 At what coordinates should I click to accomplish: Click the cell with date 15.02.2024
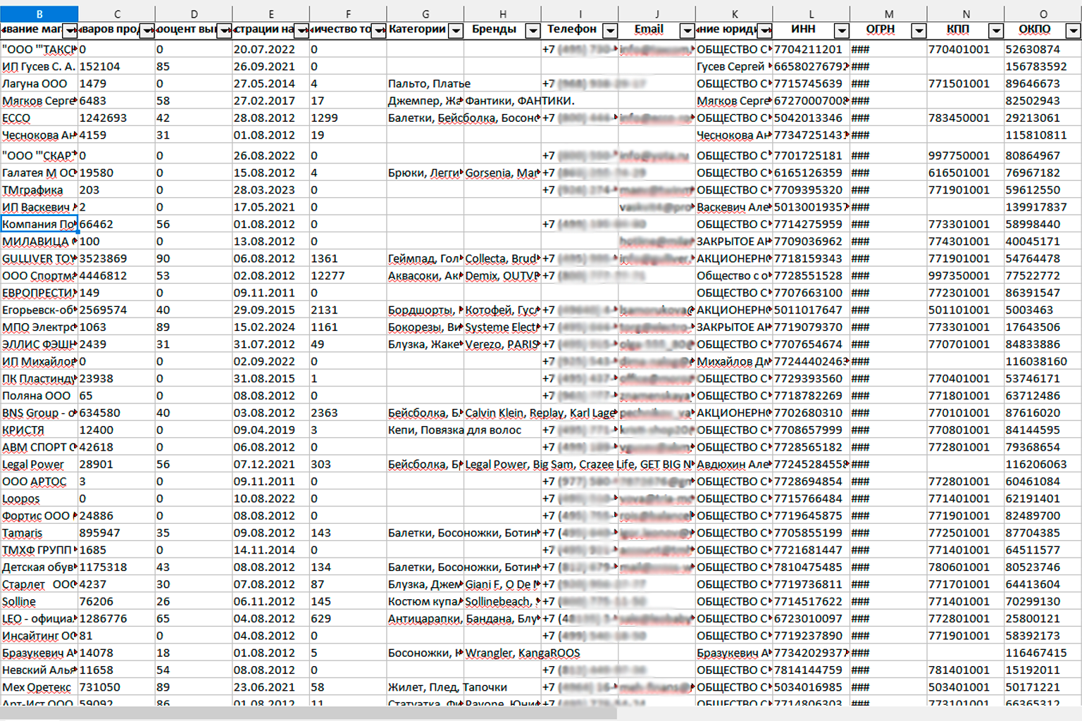[x=270, y=327]
